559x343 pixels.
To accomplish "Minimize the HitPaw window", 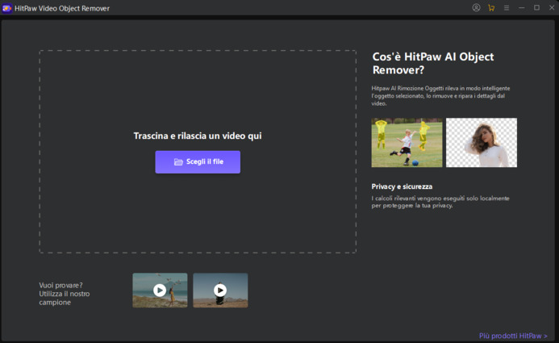I will (x=522, y=8).
